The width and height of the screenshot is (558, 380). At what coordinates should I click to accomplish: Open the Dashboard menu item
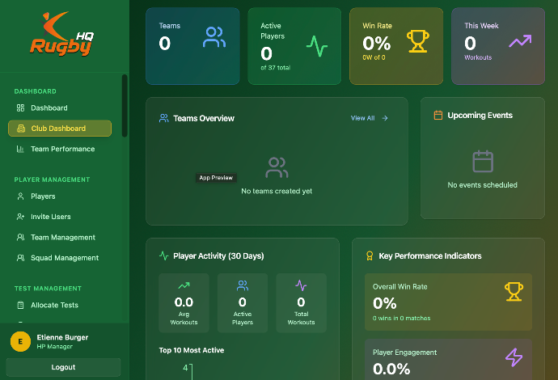pyautogui.click(x=49, y=108)
